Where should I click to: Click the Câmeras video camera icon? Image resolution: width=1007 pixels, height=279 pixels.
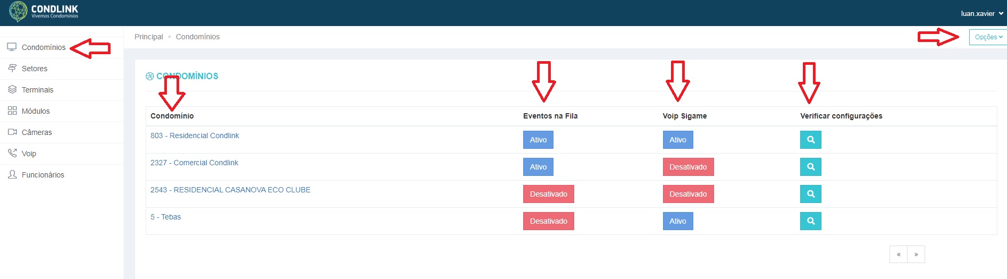pyautogui.click(x=12, y=132)
